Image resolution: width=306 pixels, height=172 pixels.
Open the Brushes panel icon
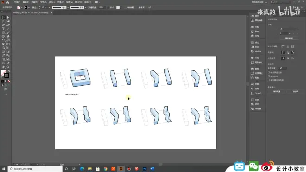(x=252, y=32)
